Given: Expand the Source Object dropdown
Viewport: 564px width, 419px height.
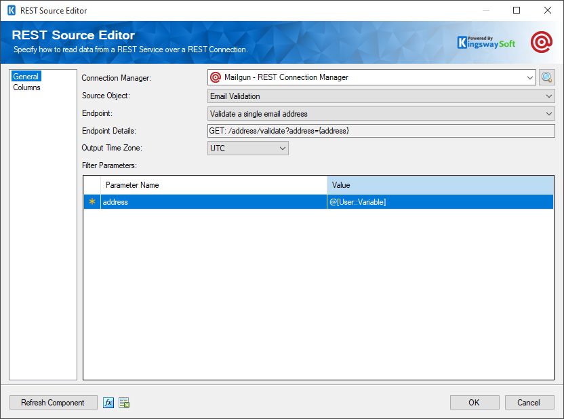Looking at the screenshot, I should coord(381,96).
